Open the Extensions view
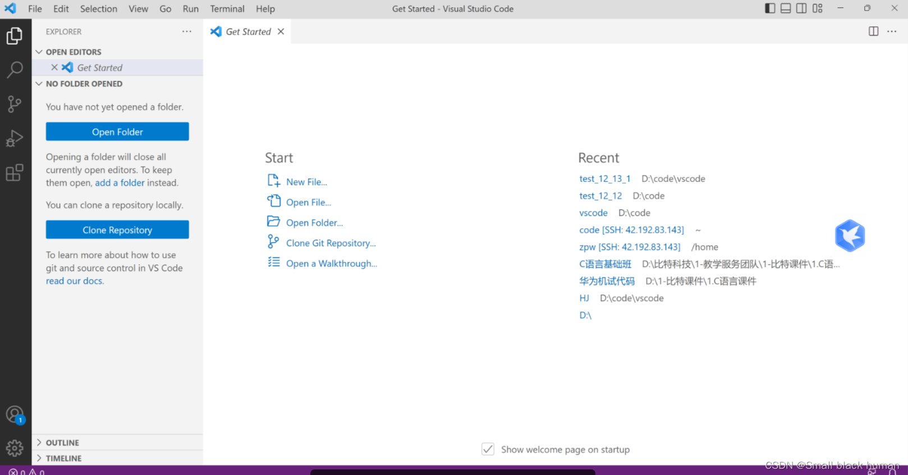 [15, 173]
